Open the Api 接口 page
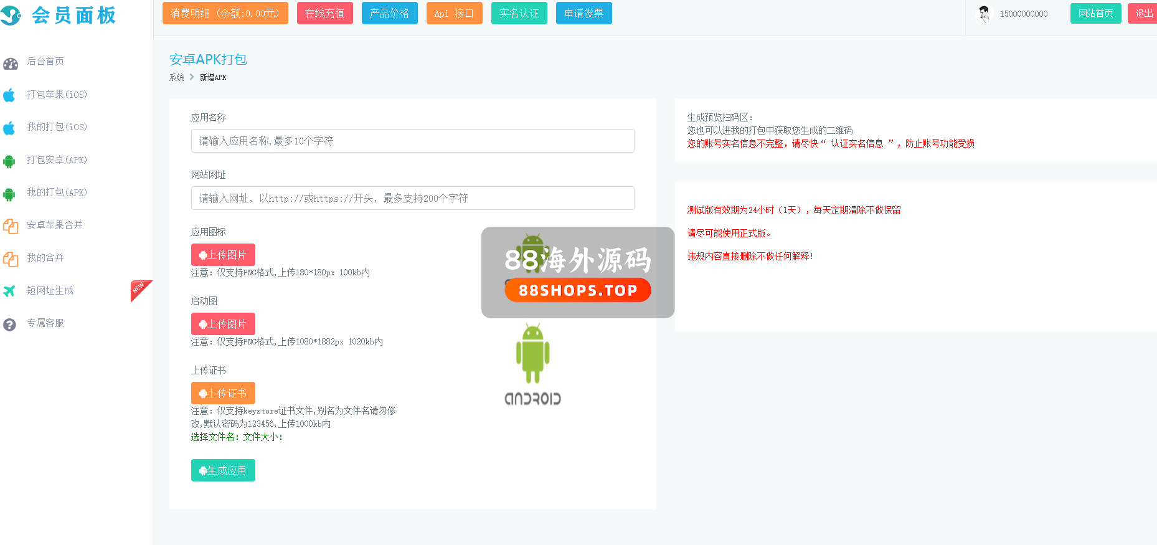This screenshot has width=1157, height=545. tap(454, 13)
